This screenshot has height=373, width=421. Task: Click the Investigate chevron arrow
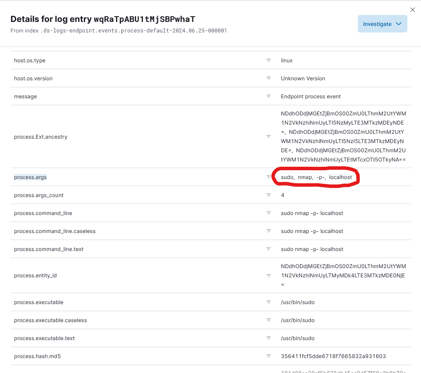(399, 24)
